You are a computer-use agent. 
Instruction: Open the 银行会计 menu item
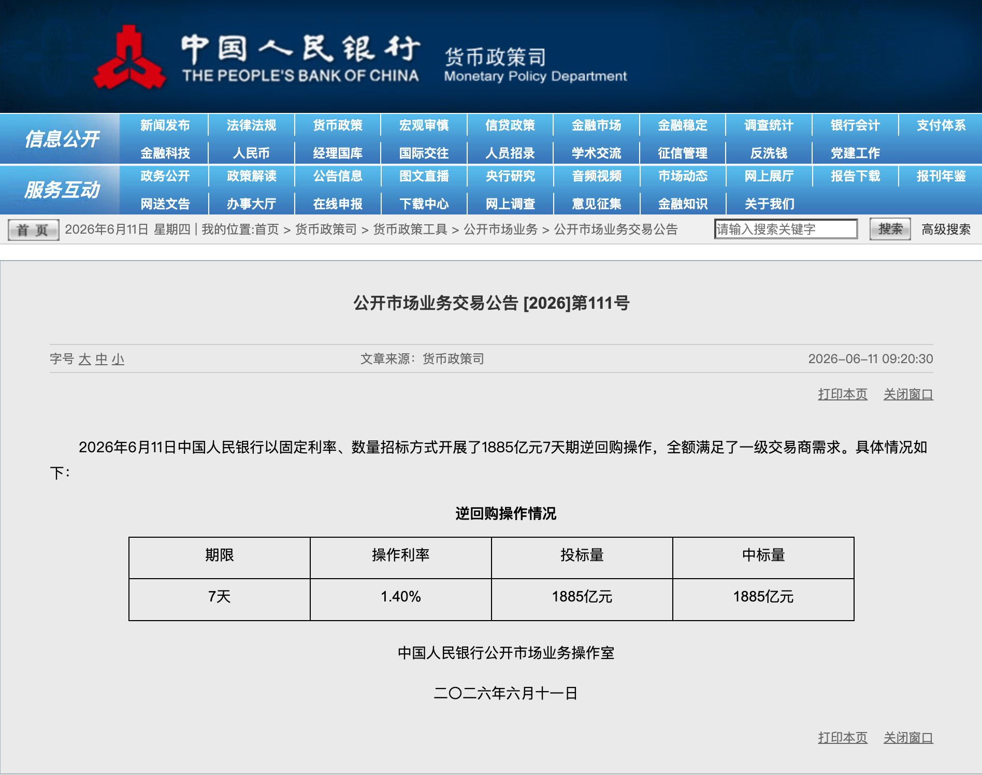tap(855, 125)
